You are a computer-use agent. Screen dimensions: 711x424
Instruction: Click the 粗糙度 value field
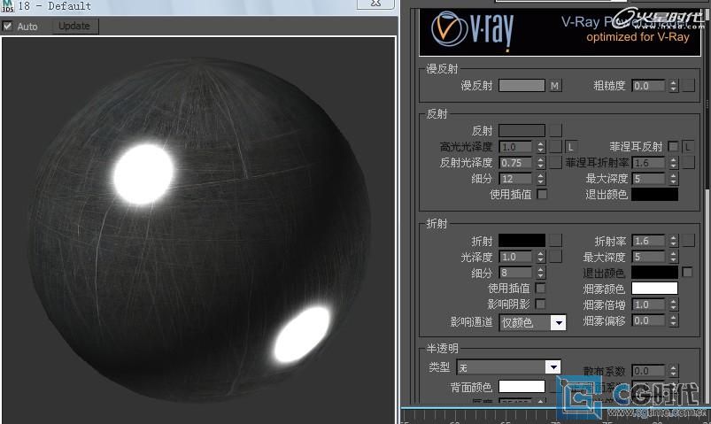pos(649,86)
